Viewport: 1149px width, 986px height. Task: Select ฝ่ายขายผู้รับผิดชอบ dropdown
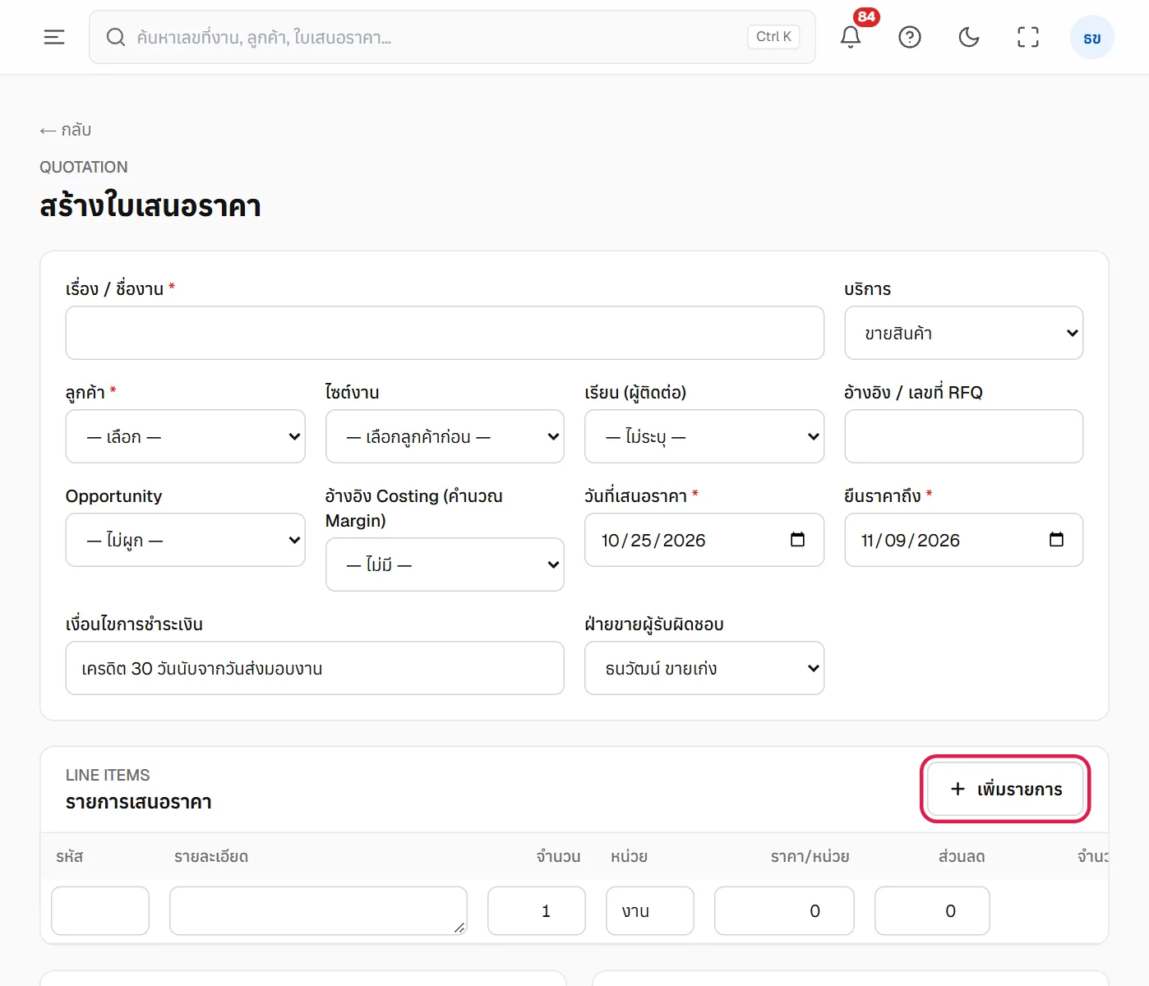704,668
